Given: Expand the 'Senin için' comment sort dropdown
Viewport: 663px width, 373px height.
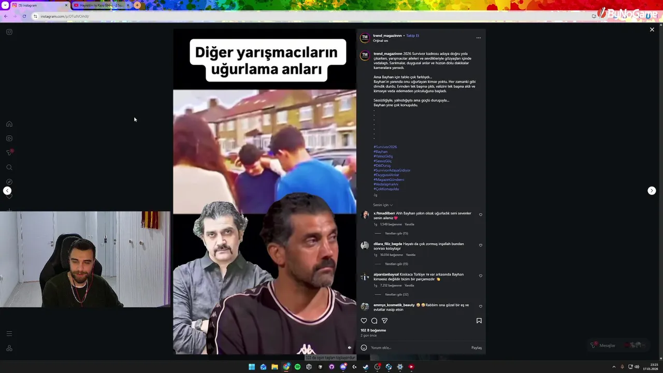Looking at the screenshot, I should (x=383, y=205).
